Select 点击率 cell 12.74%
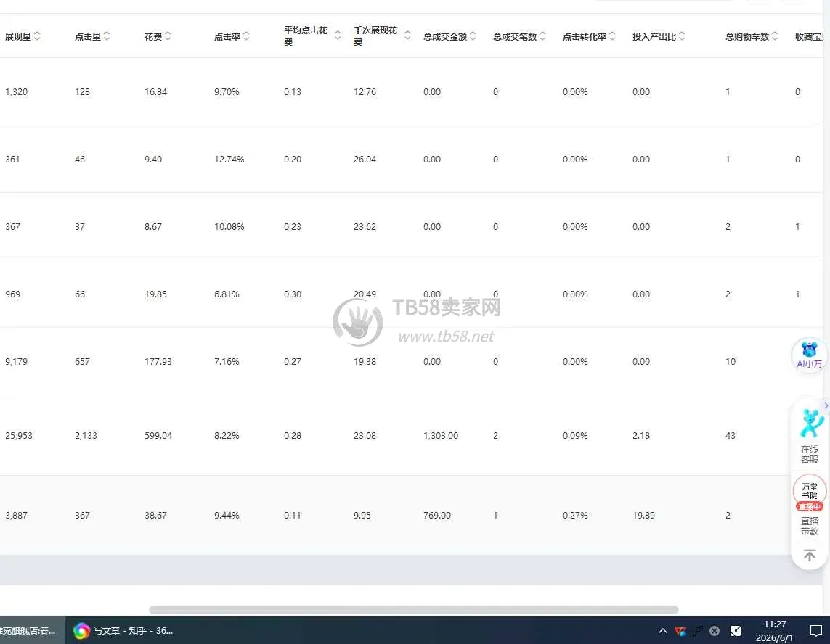 (229, 159)
